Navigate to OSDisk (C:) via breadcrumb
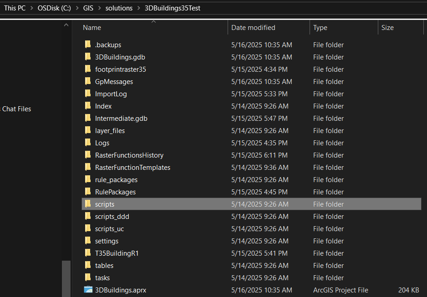 54,8
